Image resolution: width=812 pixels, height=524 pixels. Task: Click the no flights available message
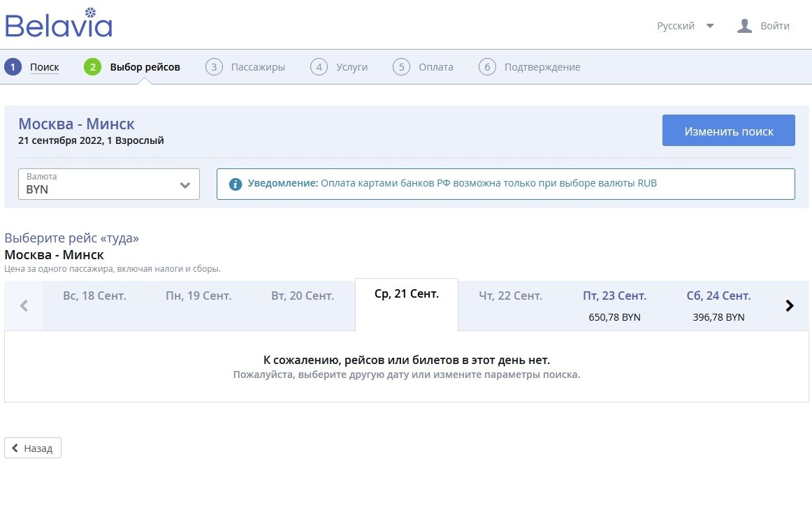[x=407, y=360]
